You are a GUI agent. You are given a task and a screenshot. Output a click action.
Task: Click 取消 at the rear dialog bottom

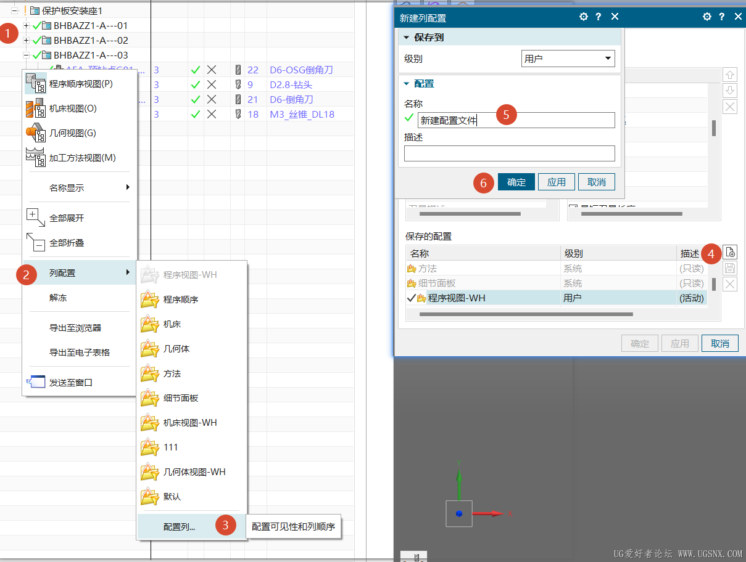720,344
